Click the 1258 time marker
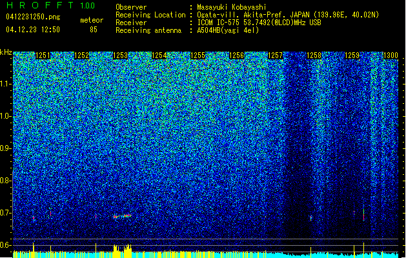The width and height of the screenshot is (406, 258). [314, 55]
